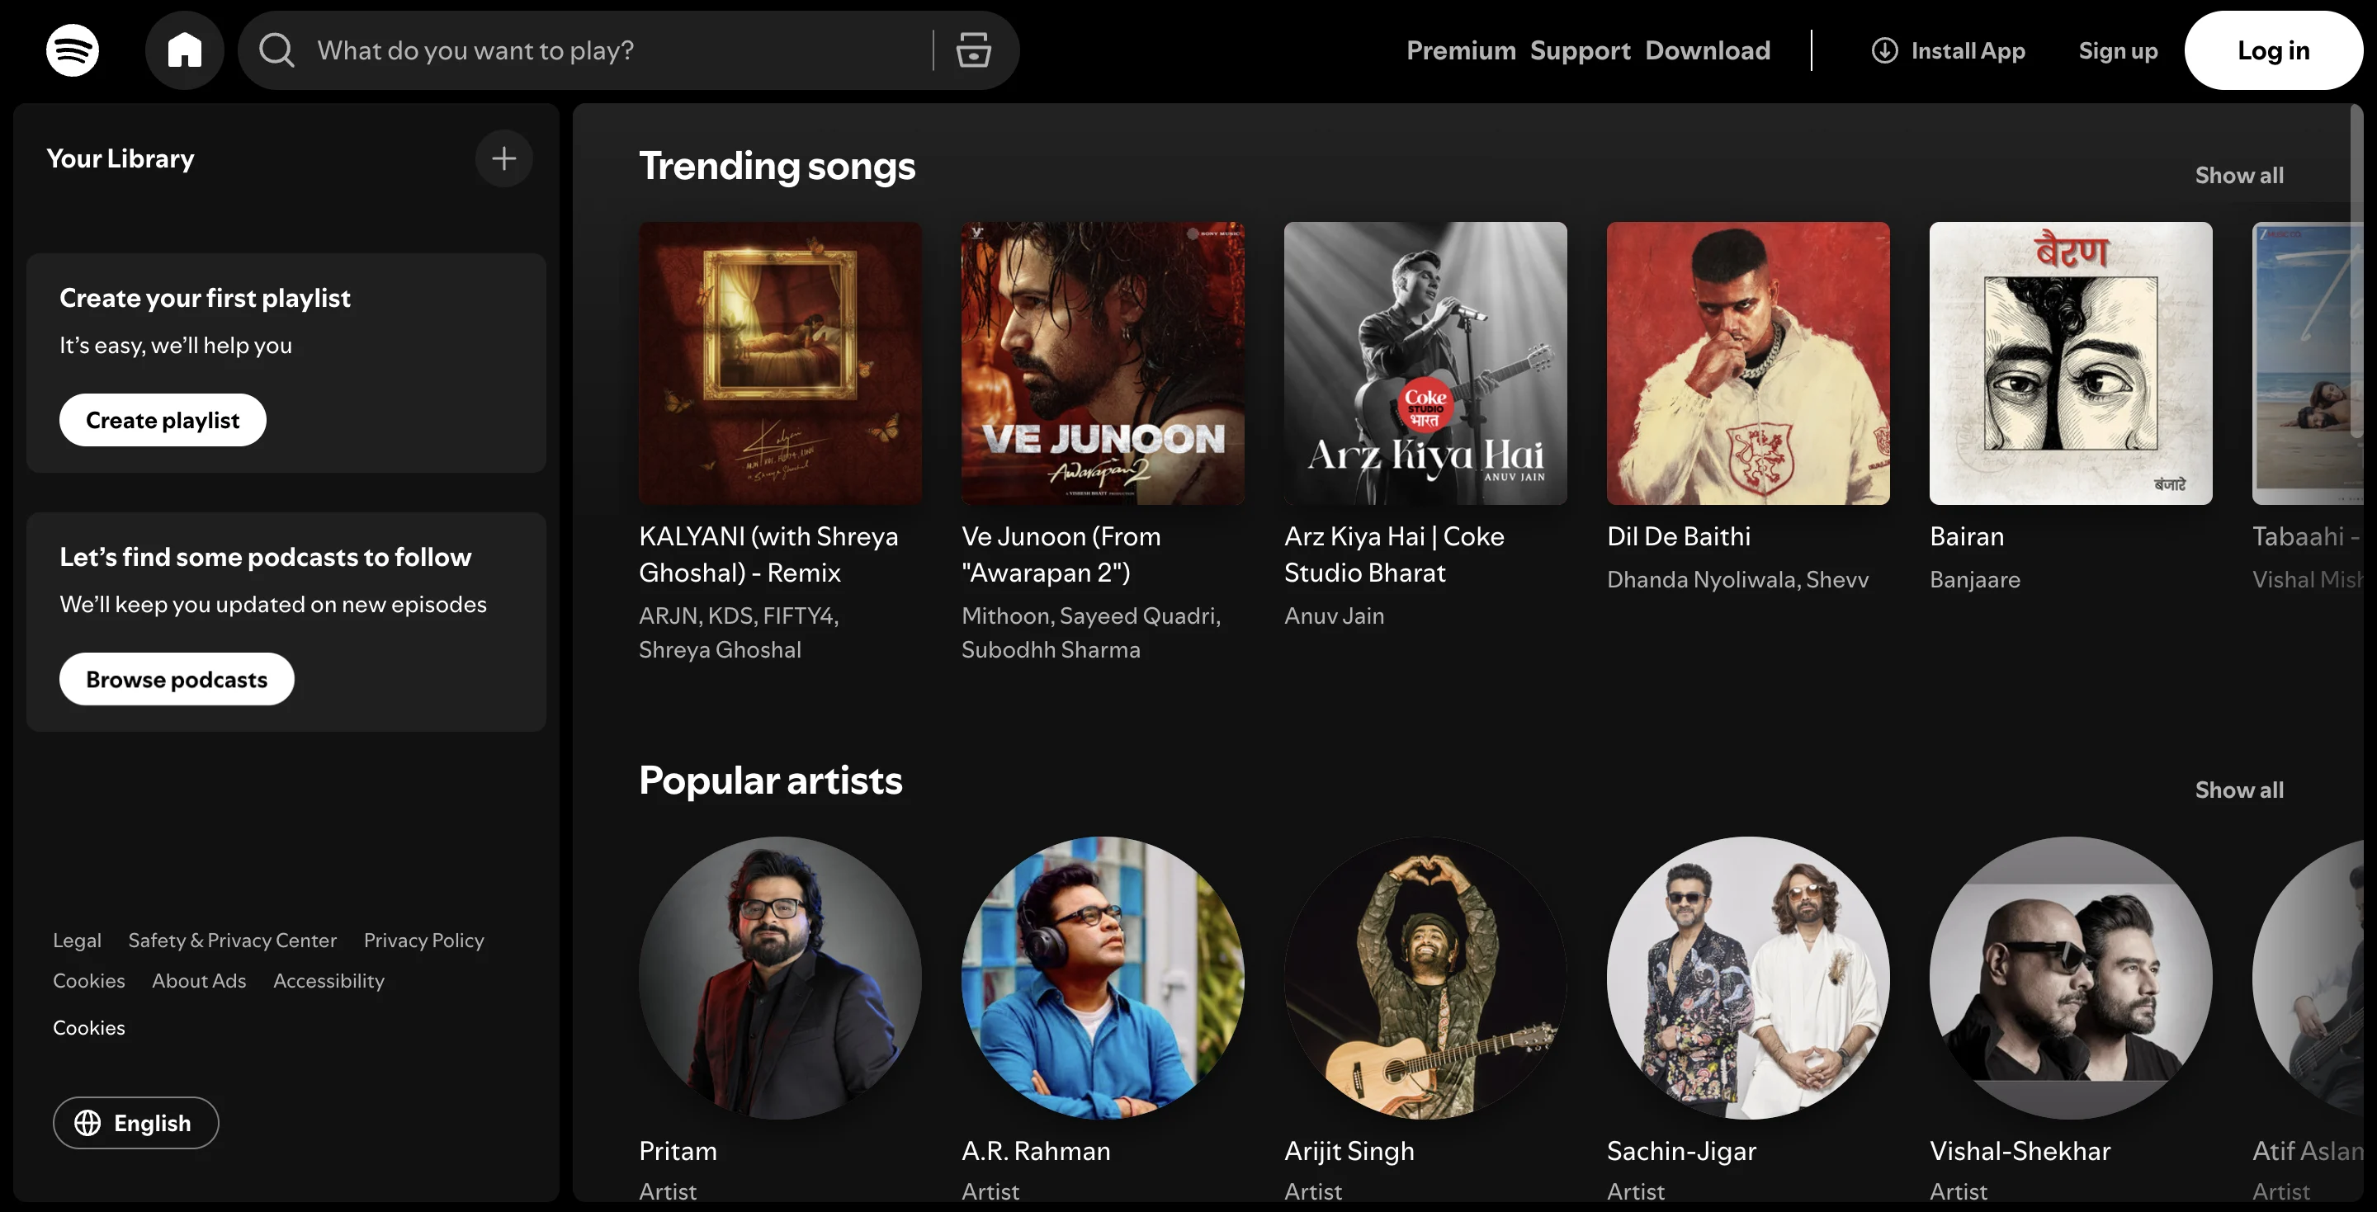Open Arz Kiya Hai cover art
The image size is (2377, 1212).
pos(1425,363)
